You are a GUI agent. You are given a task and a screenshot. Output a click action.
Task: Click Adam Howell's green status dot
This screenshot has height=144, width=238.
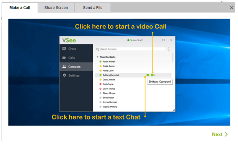tap(100, 62)
